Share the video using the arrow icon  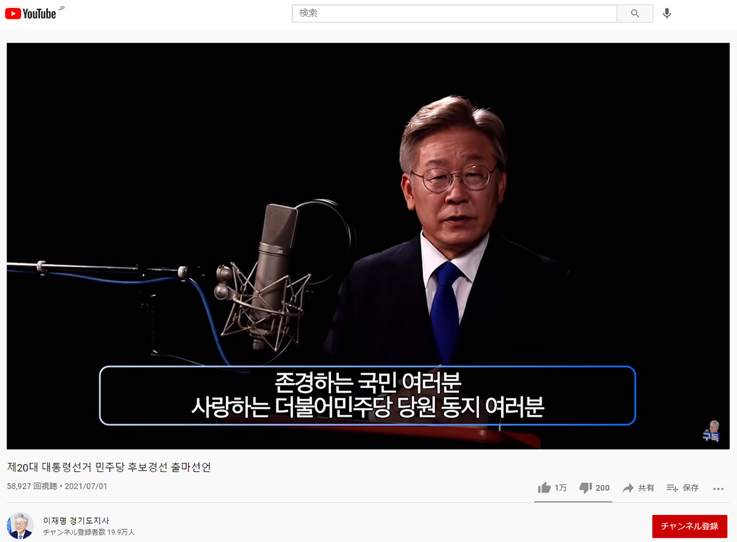click(x=638, y=488)
